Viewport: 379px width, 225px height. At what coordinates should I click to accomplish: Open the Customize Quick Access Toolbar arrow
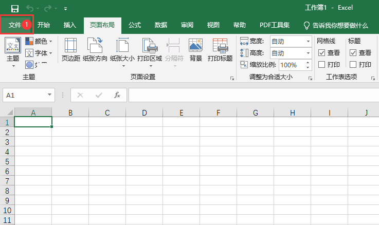tap(65, 9)
